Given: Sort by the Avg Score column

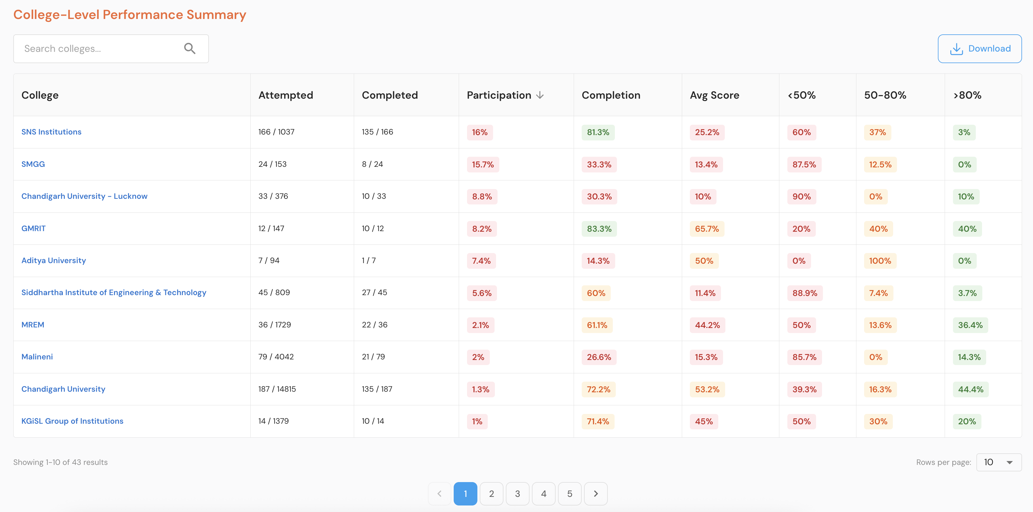Looking at the screenshot, I should 714,95.
